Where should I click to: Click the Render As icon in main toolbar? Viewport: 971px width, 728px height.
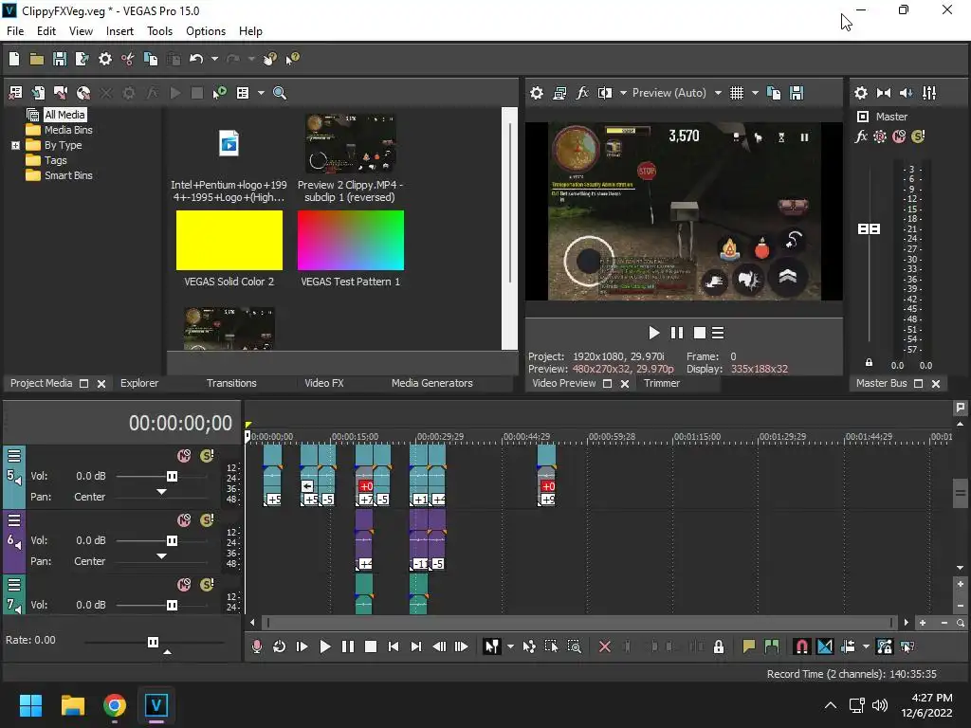point(82,59)
